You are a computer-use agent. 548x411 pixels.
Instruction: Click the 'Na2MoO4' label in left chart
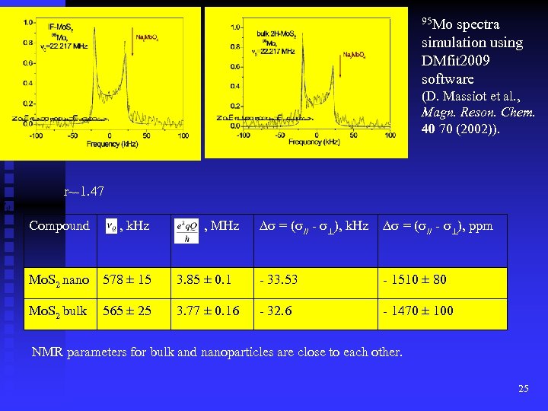[x=147, y=37]
